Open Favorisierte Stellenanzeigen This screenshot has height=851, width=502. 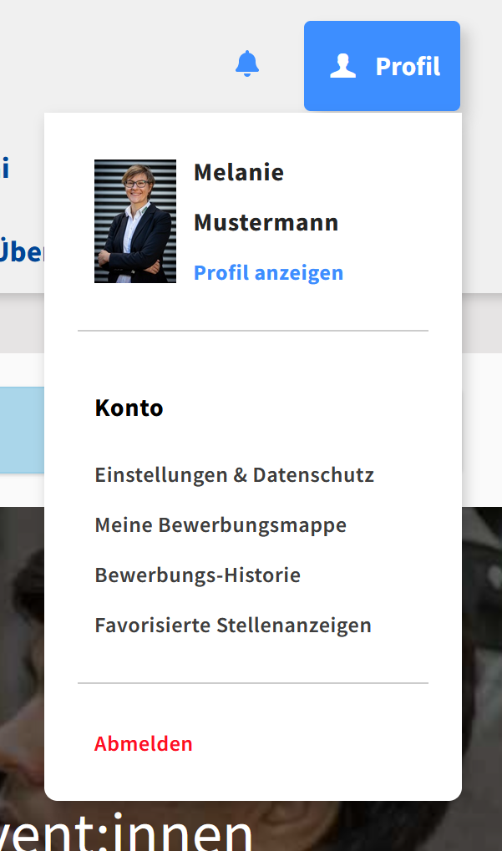233,625
